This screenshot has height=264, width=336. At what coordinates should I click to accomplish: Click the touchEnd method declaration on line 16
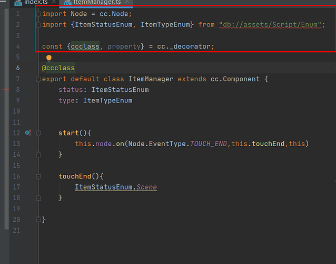pyautogui.click(x=75, y=176)
